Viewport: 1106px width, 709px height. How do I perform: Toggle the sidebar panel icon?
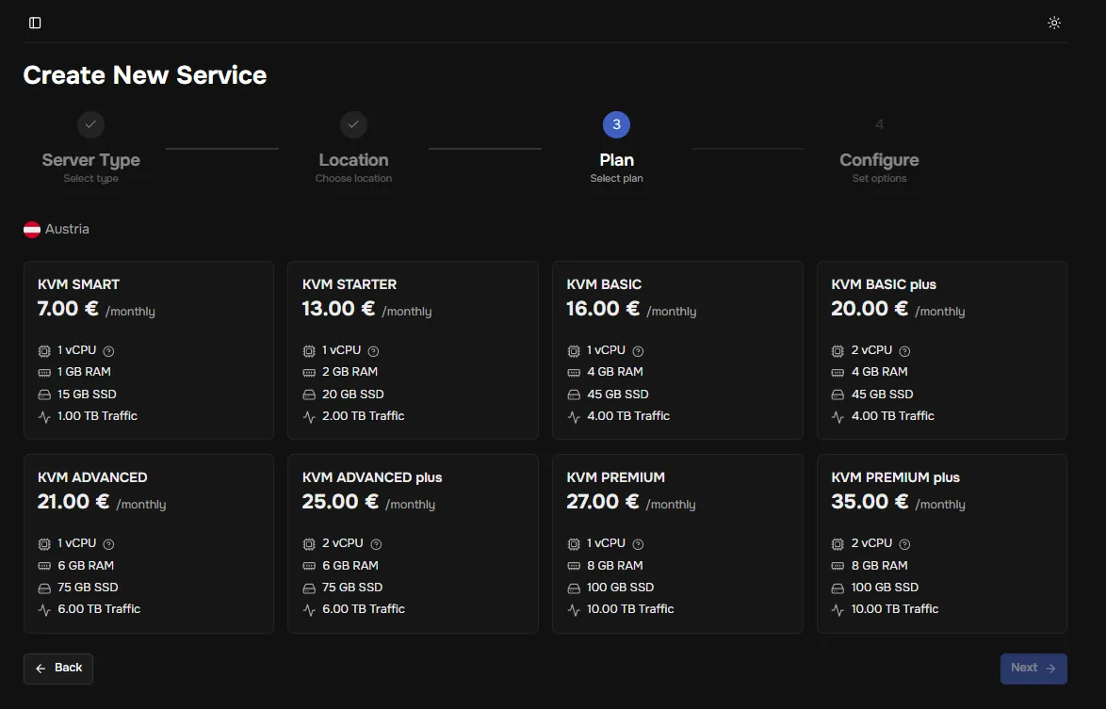(x=35, y=23)
